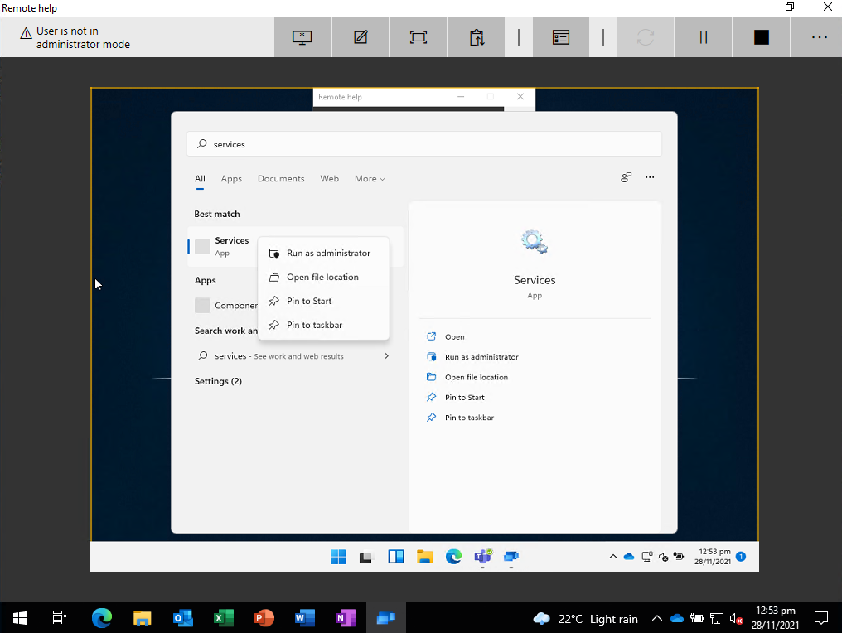The image size is (842, 633).
Task: Choose Run as administrator in context menu
Action: point(323,253)
